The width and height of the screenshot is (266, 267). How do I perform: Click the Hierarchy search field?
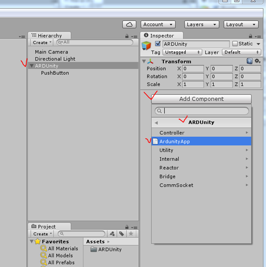point(95,42)
